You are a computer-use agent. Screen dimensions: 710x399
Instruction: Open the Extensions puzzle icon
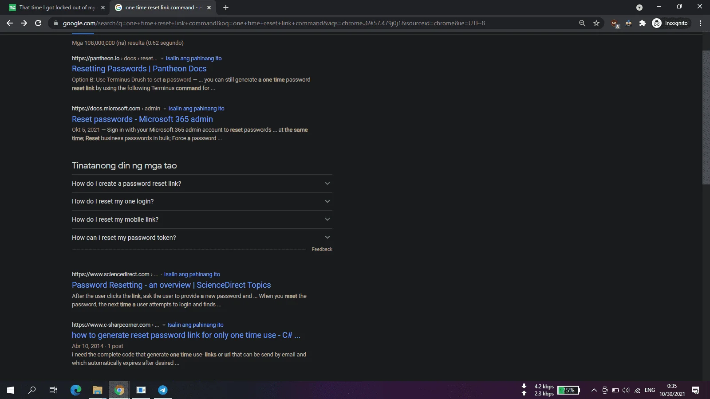coord(642,23)
